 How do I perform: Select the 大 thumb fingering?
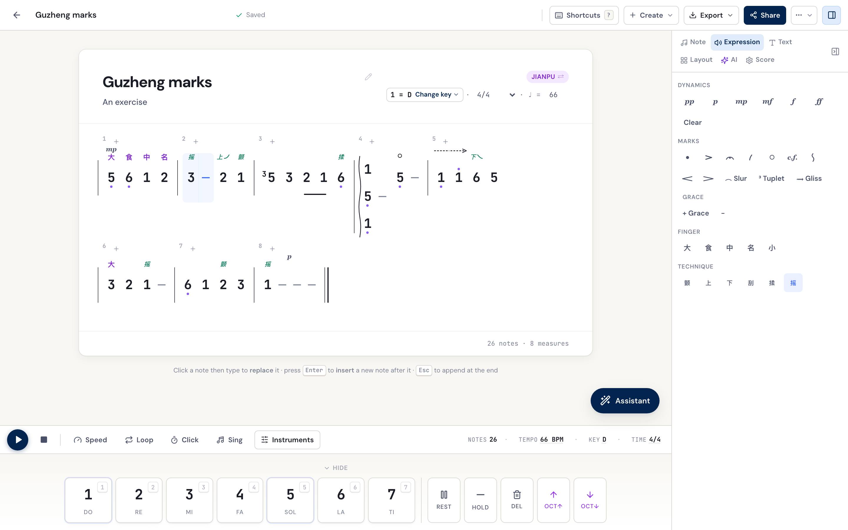[x=687, y=248]
